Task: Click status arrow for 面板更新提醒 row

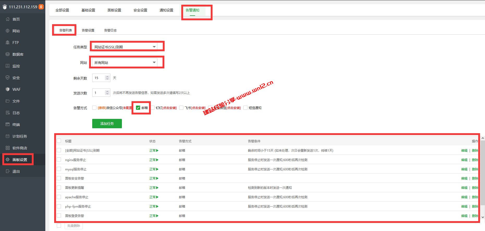Action: (x=157, y=188)
